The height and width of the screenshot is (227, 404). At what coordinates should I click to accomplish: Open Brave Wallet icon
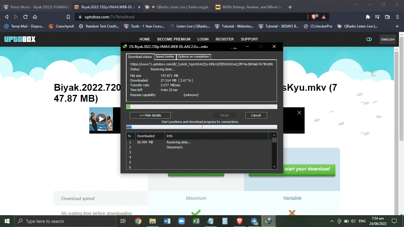(x=387, y=17)
